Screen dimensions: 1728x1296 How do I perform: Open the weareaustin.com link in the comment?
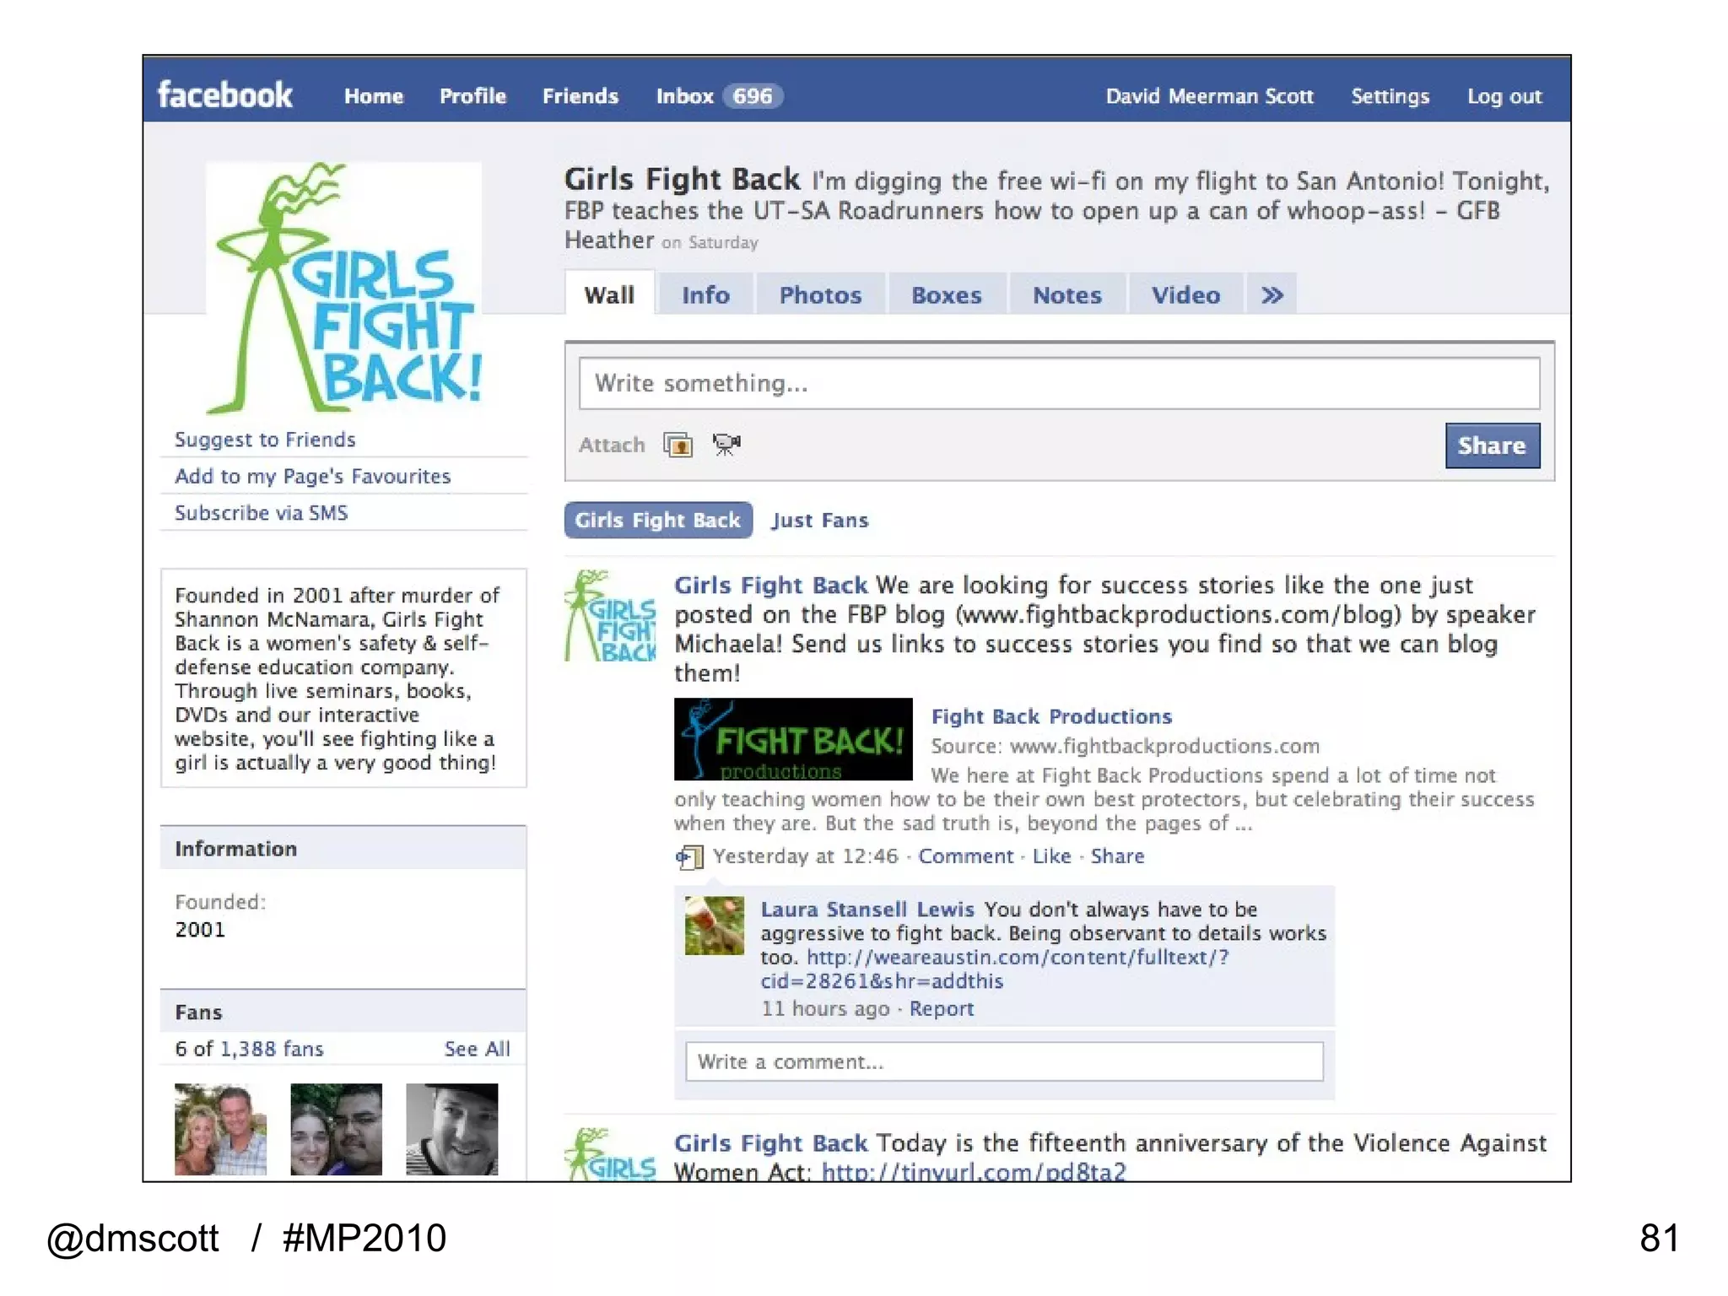[995, 969]
